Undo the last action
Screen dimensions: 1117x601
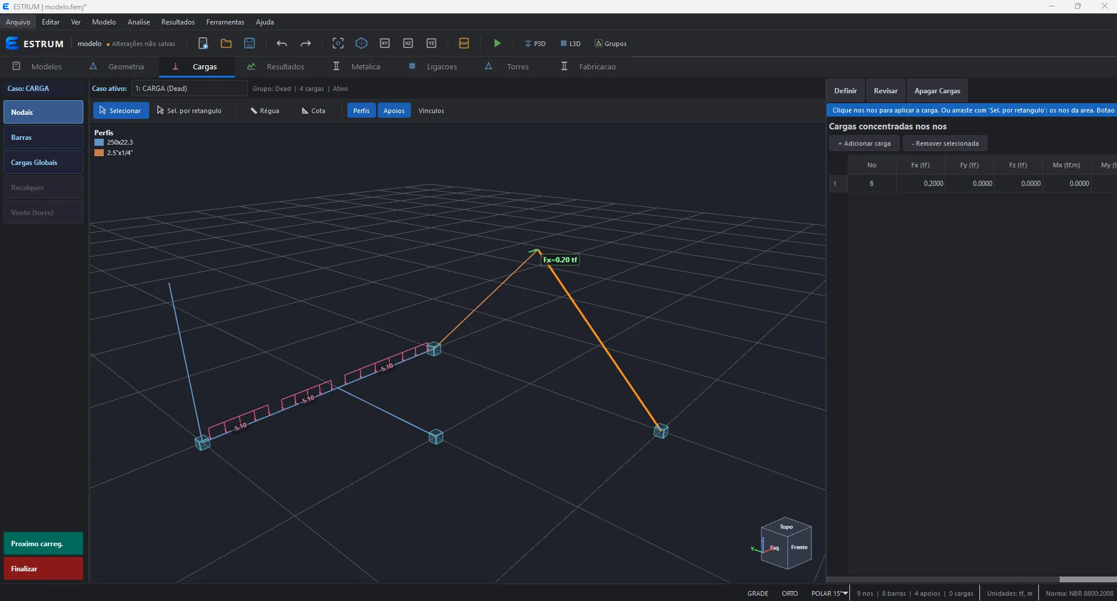(282, 43)
